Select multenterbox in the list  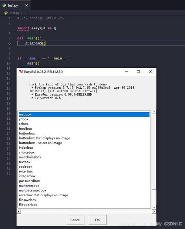click(x=84, y=186)
